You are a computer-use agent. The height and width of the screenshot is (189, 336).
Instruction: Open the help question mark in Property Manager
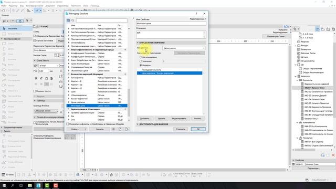tap(196, 14)
